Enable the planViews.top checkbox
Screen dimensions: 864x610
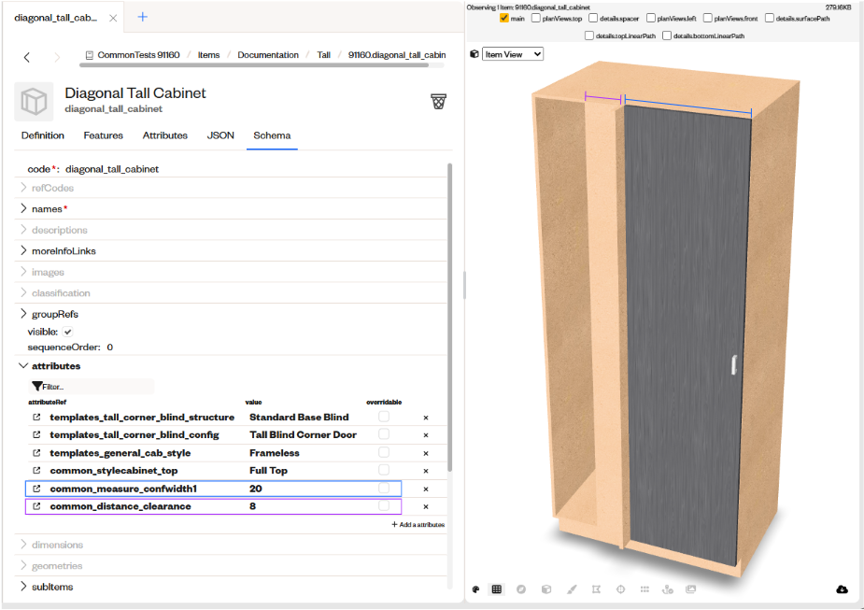tap(535, 18)
